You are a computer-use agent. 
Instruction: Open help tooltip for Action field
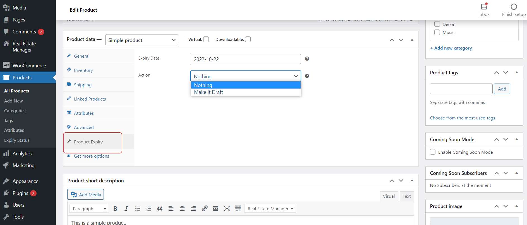click(x=307, y=76)
